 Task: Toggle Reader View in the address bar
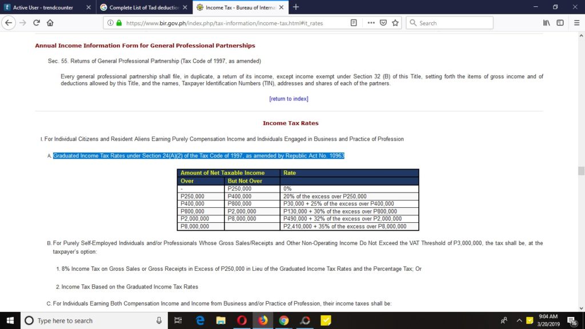click(354, 23)
